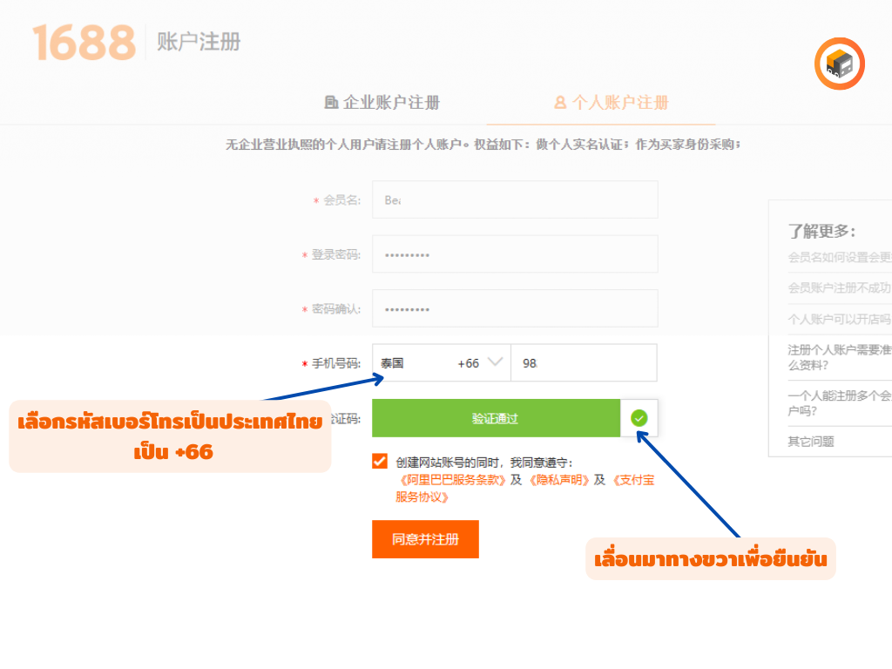
Task: Tick the agreement checkbox beside 创建网站账号的同时
Action: 380,462
